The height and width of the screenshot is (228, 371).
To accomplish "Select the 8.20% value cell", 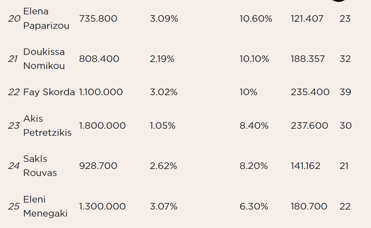I will (x=253, y=166).
